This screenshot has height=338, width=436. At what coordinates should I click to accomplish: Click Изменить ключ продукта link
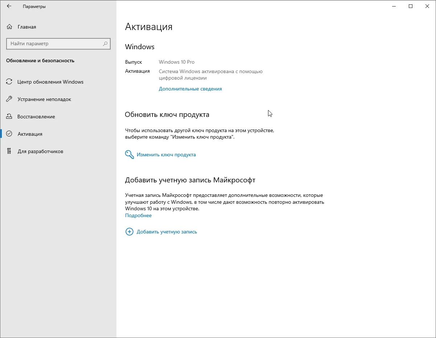166,155
